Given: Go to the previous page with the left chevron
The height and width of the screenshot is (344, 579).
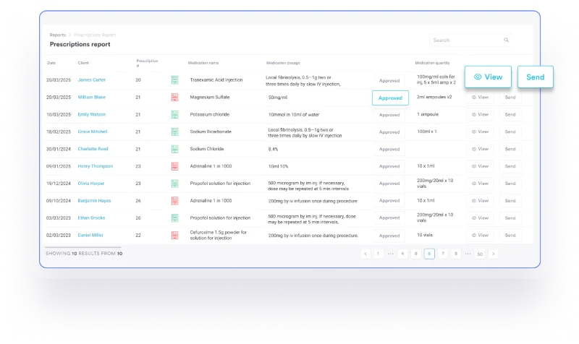Looking at the screenshot, I should point(365,254).
